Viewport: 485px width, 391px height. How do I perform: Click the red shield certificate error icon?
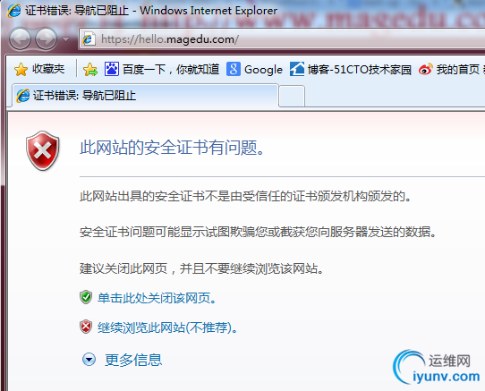tap(42, 150)
